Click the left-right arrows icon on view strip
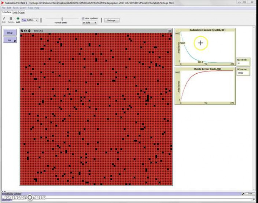Viewport: 258px width, 203px height. [25, 31]
